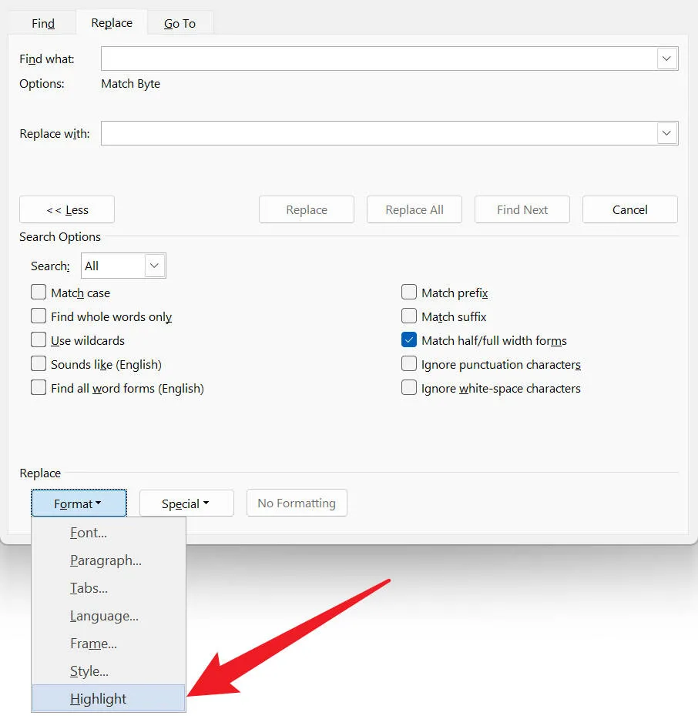Click the Replace All button

(414, 209)
